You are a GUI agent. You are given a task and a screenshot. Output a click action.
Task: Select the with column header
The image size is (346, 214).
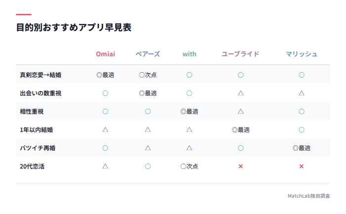(189, 54)
